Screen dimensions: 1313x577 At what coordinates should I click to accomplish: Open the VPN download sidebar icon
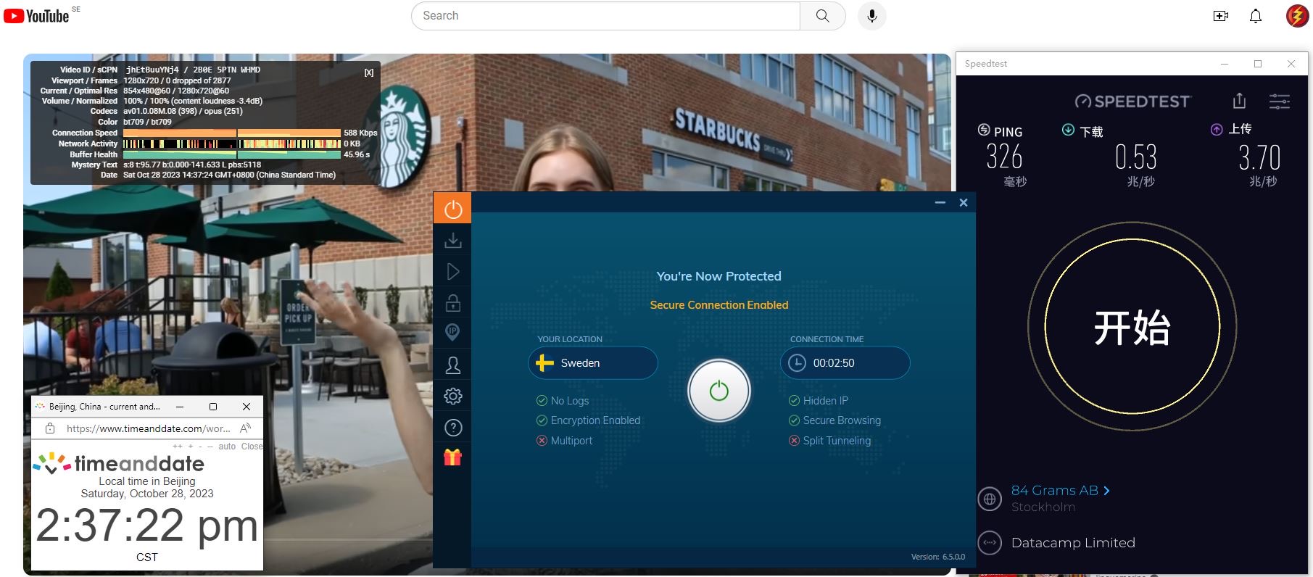click(x=452, y=240)
